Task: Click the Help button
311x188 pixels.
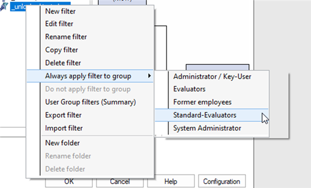Action: pyautogui.click(x=171, y=181)
